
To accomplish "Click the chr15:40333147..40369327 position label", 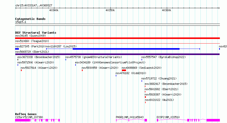I will pos(34,6).
